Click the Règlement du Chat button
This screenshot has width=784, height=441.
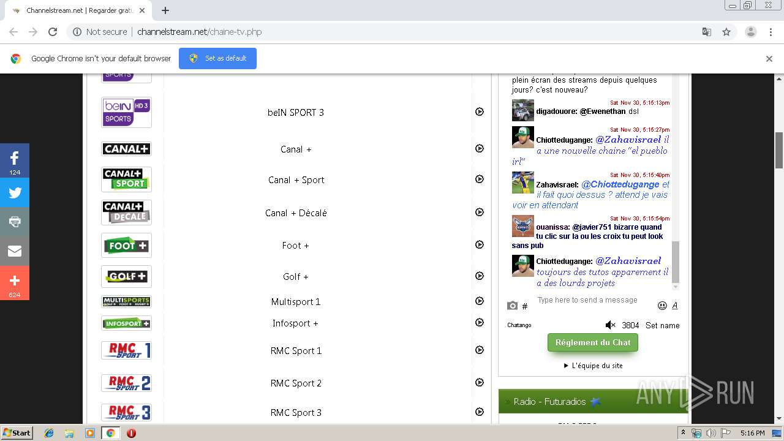(x=593, y=342)
